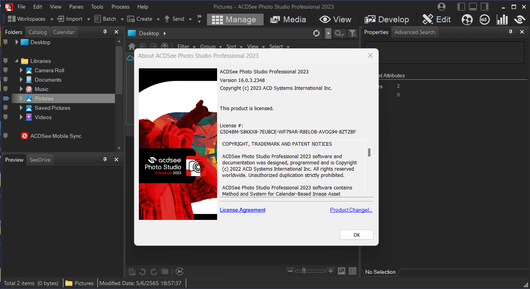
Task: Open the Workspaces dropdown arrow
Action: (x=52, y=19)
